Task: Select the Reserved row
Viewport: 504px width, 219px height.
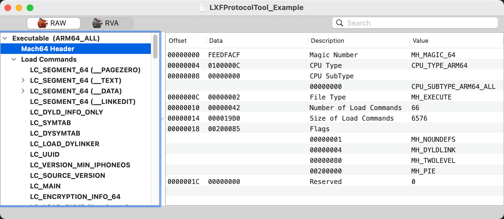Action: click(335, 182)
